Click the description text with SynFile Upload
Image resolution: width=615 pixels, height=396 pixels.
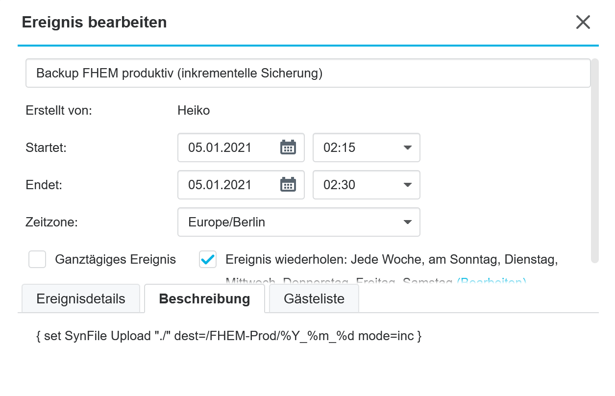click(x=229, y=336)
